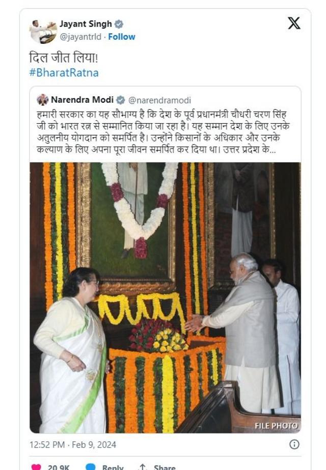Screen dimensions: 326x470
Task: Click the verified badge beside Jayant Singh
Action: tap(119, 24)
